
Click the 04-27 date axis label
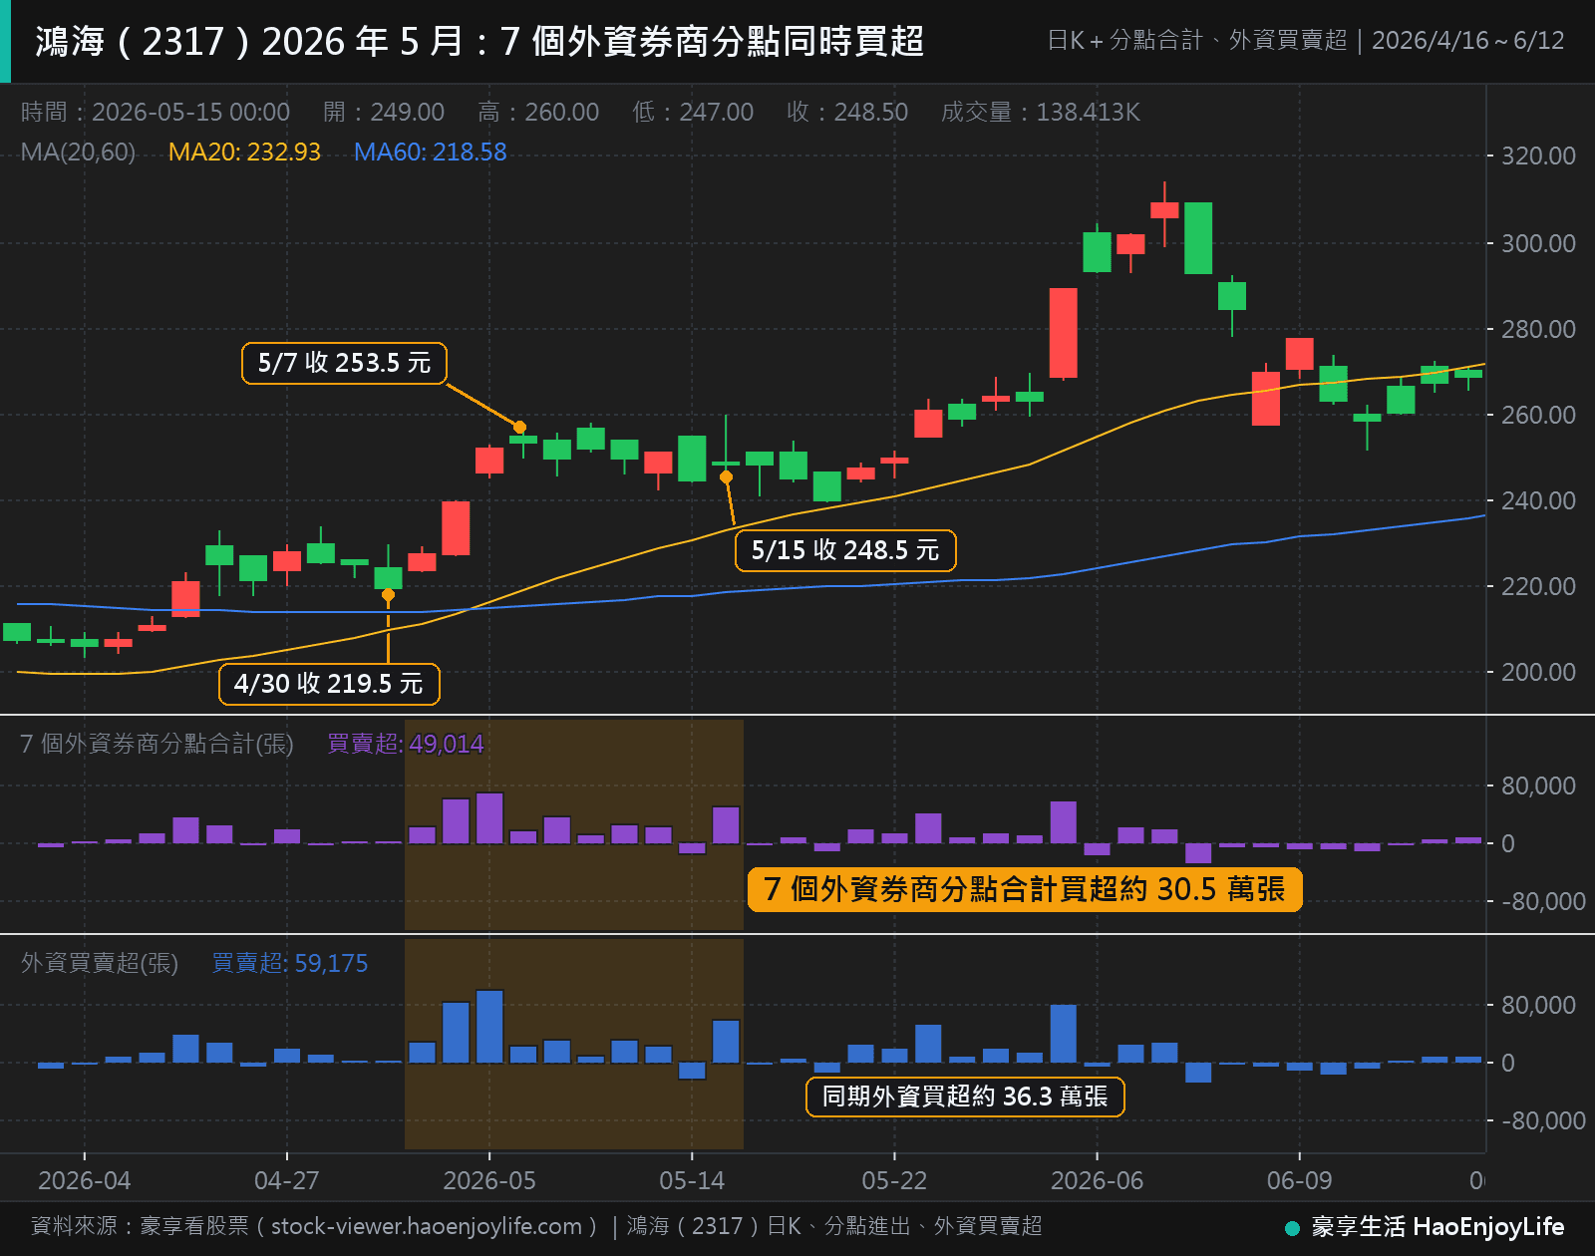coord(287,1181)
